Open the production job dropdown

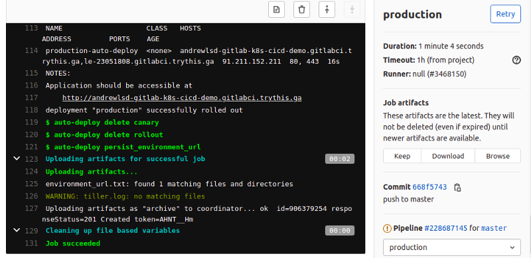pos(452,247)
